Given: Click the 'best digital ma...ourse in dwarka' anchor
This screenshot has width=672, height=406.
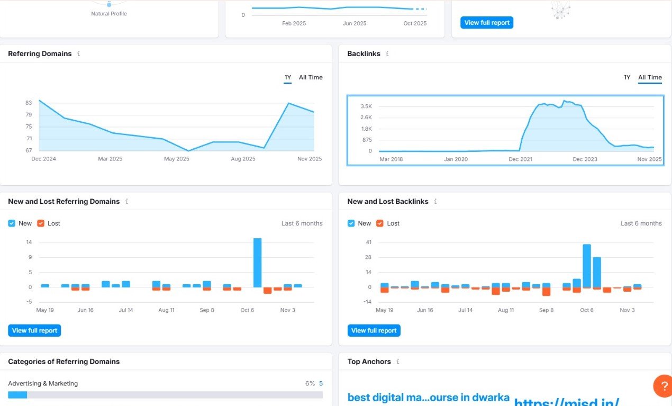Looking at the screenshot, I should click(x=428, y=398).
